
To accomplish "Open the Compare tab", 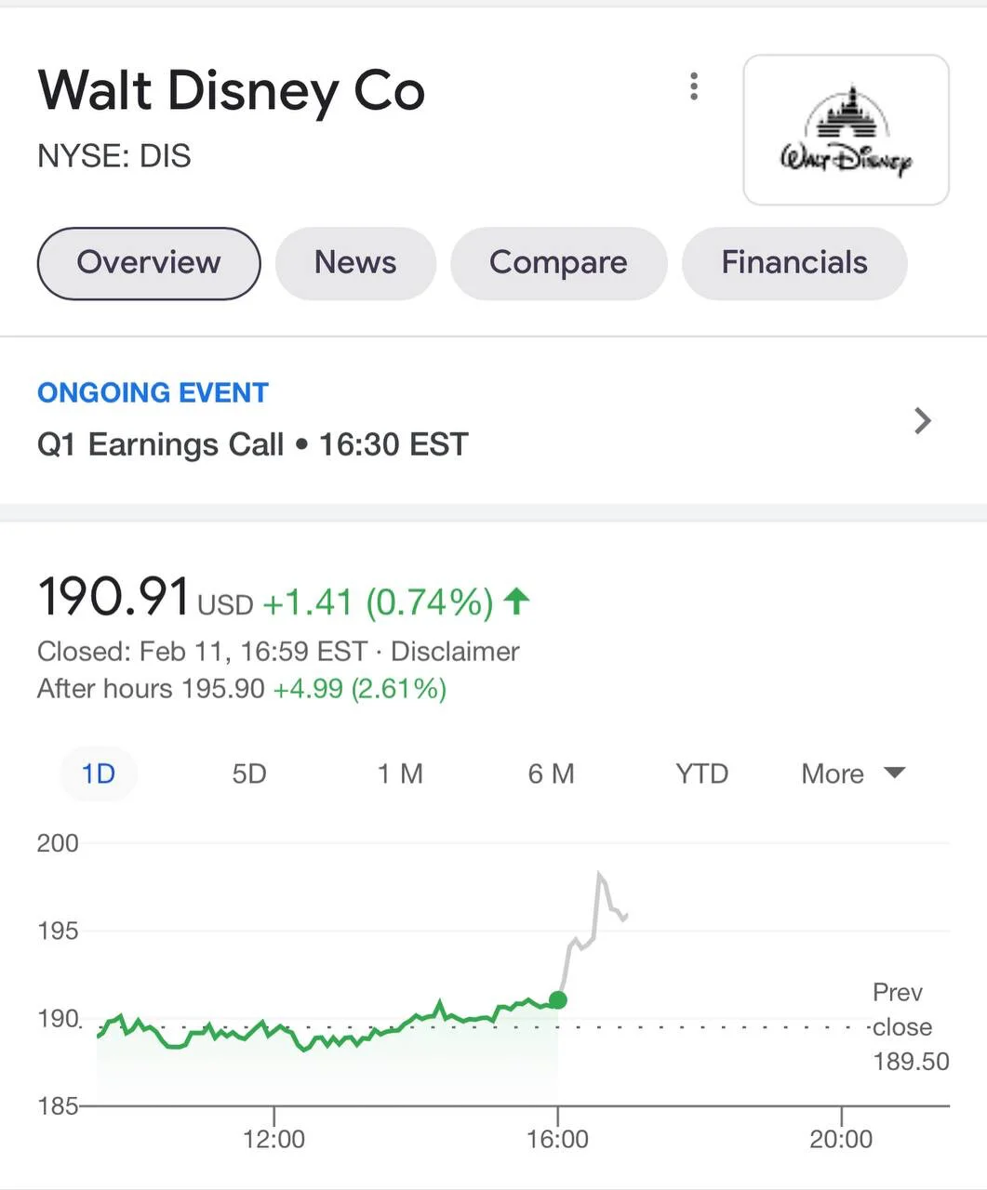I will tap(558, 263).
